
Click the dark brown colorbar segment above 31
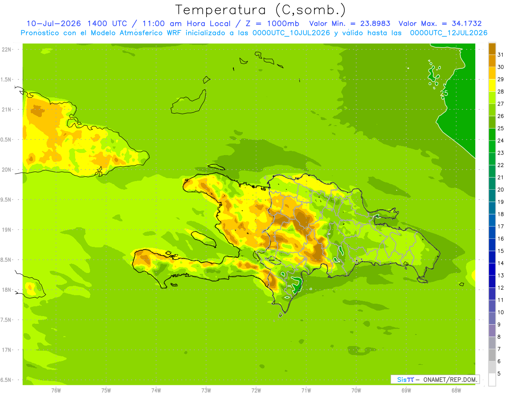pos(492,49)
